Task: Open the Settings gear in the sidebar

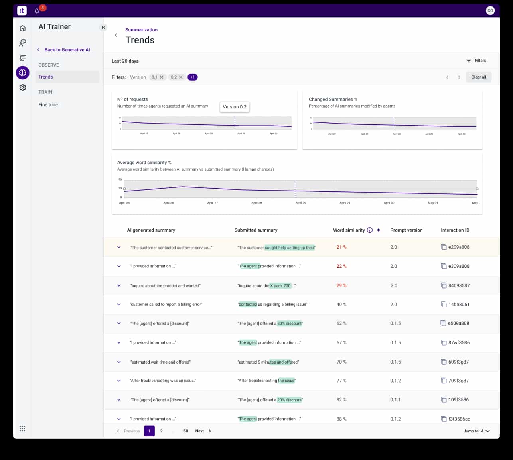Action: [x=22, y=87]
